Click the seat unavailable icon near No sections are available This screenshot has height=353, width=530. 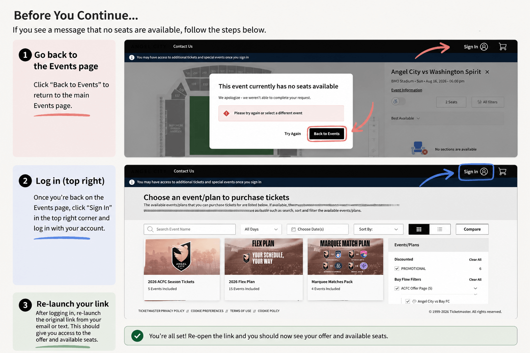pos(419,148)
